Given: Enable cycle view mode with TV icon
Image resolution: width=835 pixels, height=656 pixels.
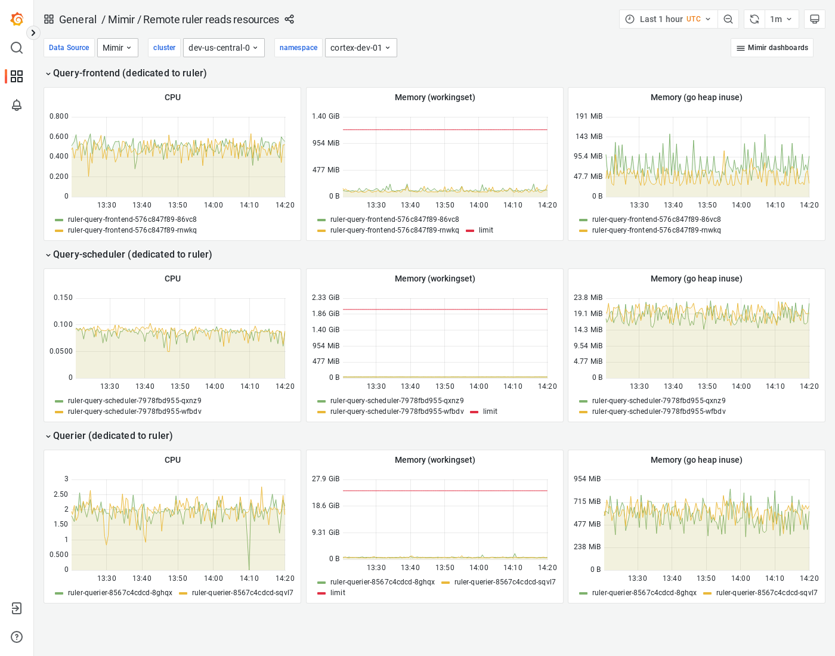Looking at the screenshot, I should tap(815, 18).
